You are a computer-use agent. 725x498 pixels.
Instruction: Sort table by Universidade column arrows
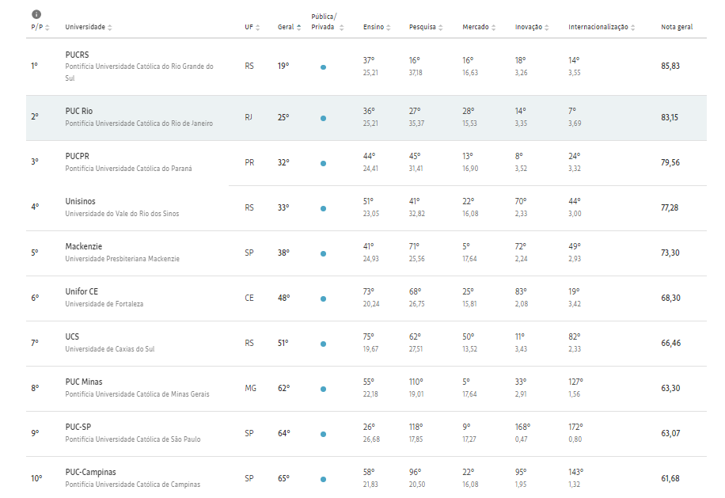click(x=109, y=28)
